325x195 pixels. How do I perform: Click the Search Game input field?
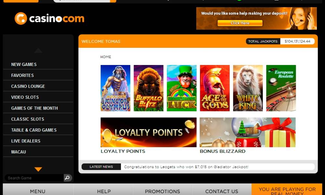(x=34, y=178)
